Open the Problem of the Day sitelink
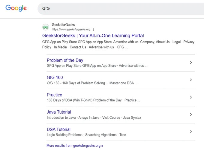The image size is (204, 151). [65, 60]
